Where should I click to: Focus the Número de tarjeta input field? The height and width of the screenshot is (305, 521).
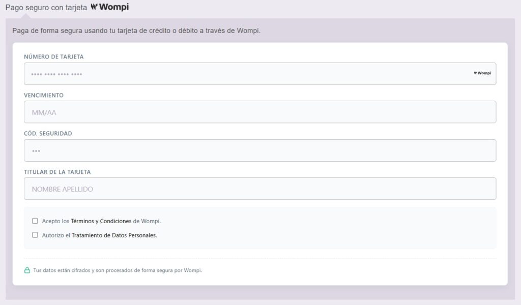[260, 74]
